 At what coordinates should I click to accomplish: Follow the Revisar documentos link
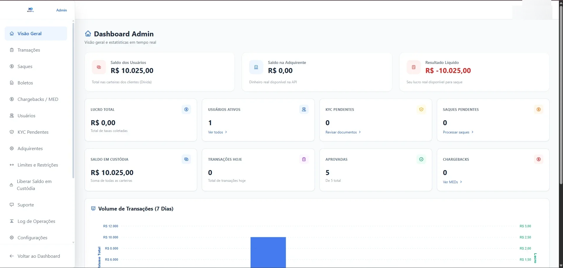coord(343,132)
